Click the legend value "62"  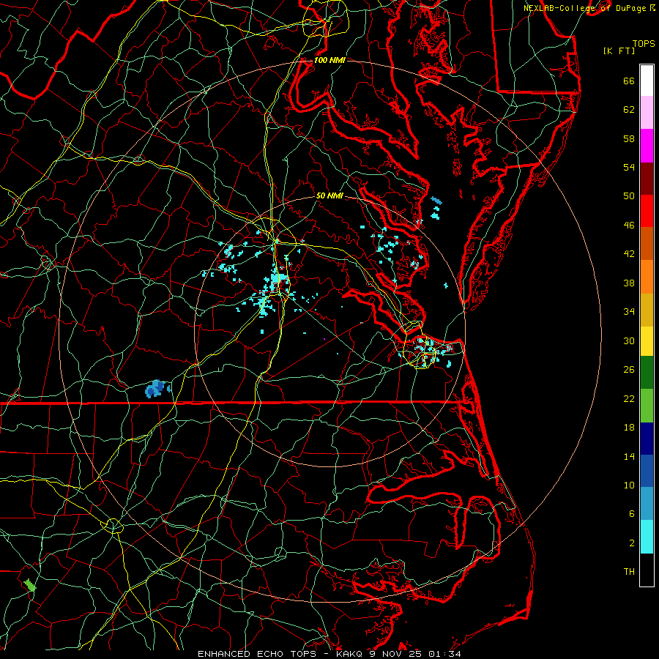(x=629, y=109)
